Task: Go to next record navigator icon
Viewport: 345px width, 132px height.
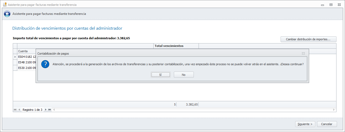Action: [x=46, y=110]
